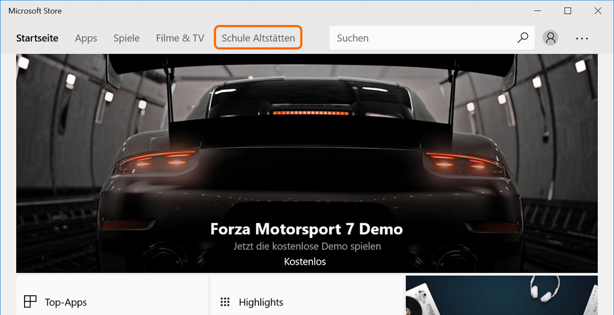Select the Filme & TV tab
The width and height of the screenshot is (614, 315).
pyautogui.click(x=180, y=38)
